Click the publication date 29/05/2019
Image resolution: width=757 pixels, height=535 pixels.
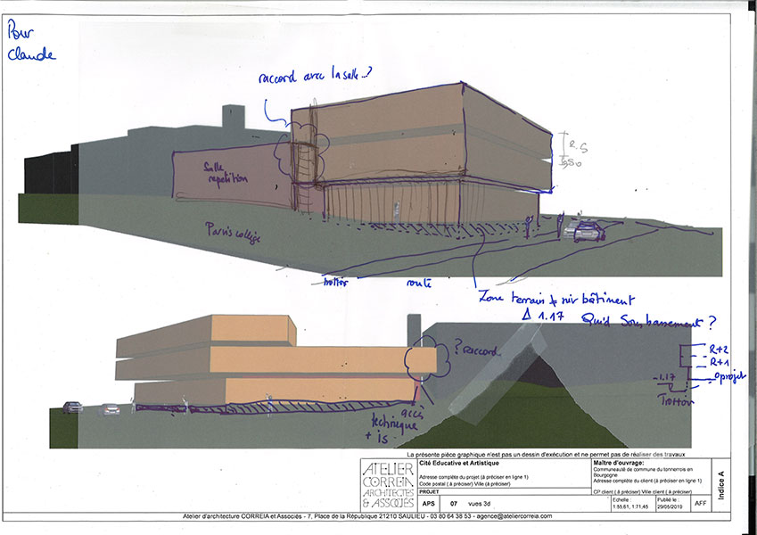coord(671,506)
